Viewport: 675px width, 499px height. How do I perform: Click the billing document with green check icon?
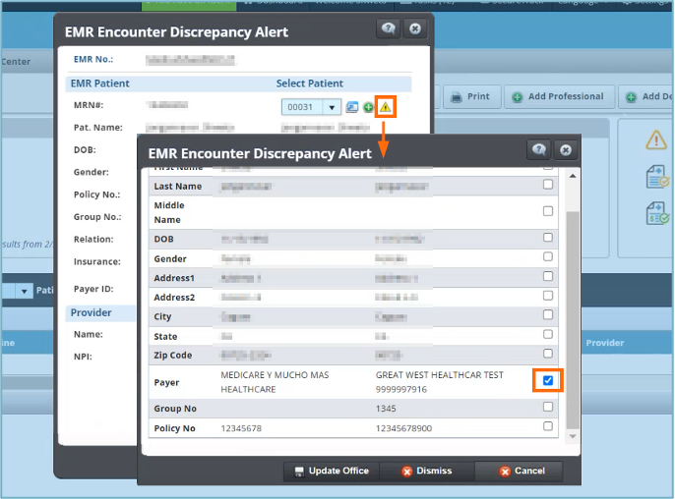[x=656, y=213]
